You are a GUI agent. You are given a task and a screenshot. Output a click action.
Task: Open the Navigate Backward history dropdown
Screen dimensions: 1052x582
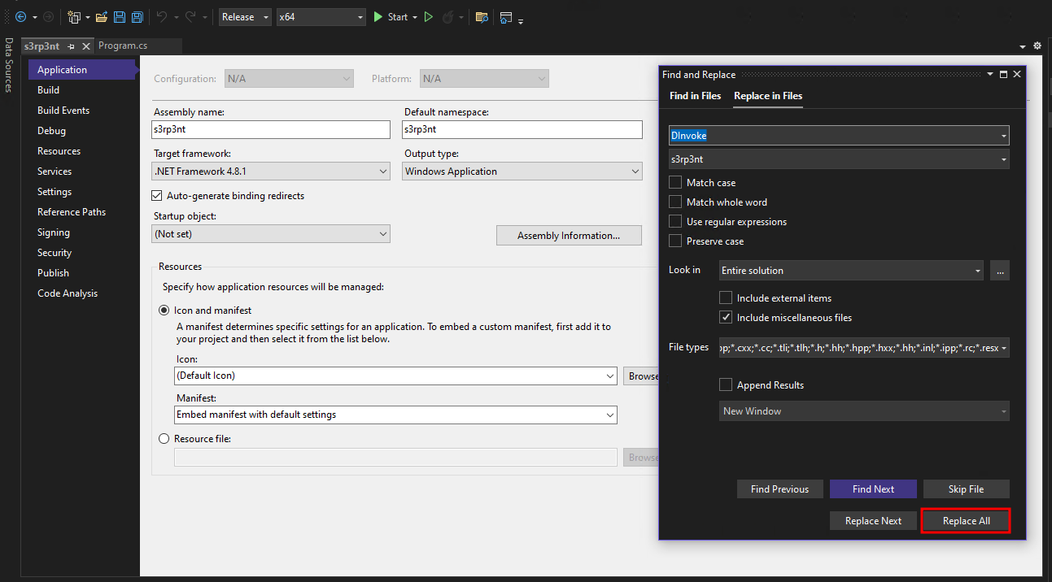pyautogui.click(x=35, y=18)
